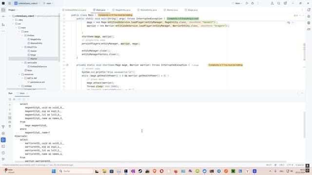This screenshot has height=175, width=312.
Task: Select the Warrior class tree row
Action: pyautogui.click(x=34, y=59)
